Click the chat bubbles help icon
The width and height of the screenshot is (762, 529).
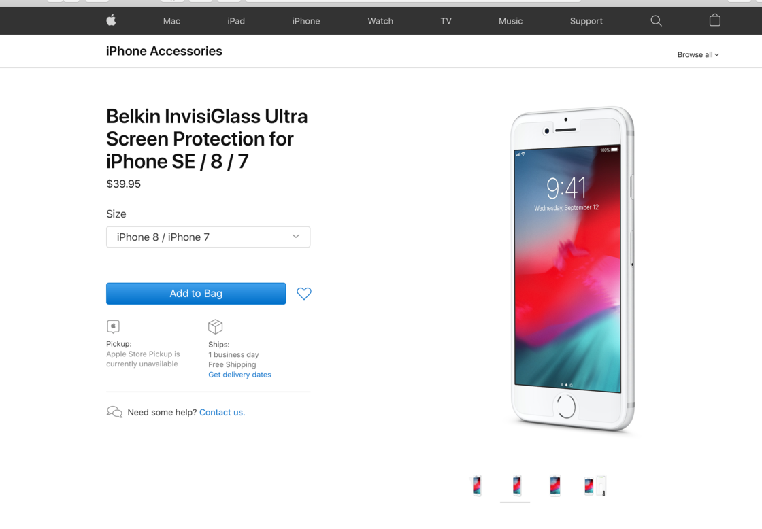click(115, 412)
